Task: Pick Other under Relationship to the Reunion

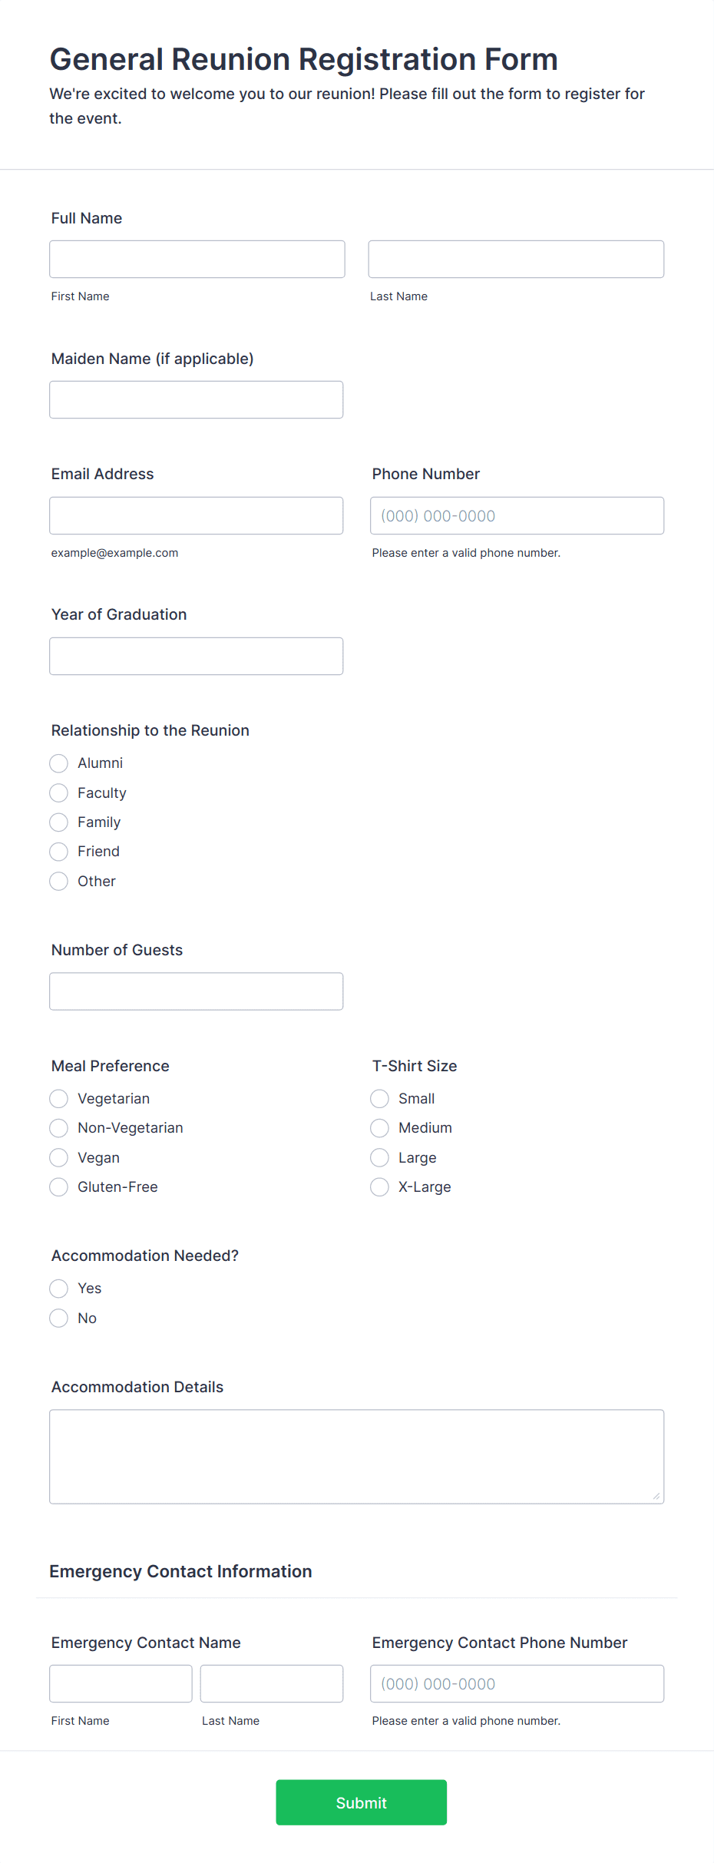Action: click(x=58, y=881)
